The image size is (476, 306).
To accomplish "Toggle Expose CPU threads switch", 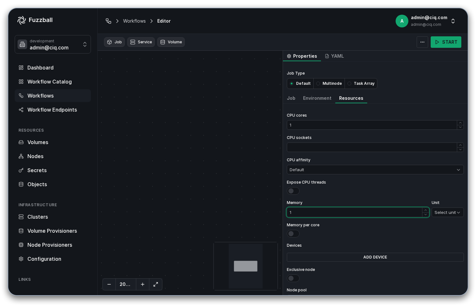I will click(293, 191).
